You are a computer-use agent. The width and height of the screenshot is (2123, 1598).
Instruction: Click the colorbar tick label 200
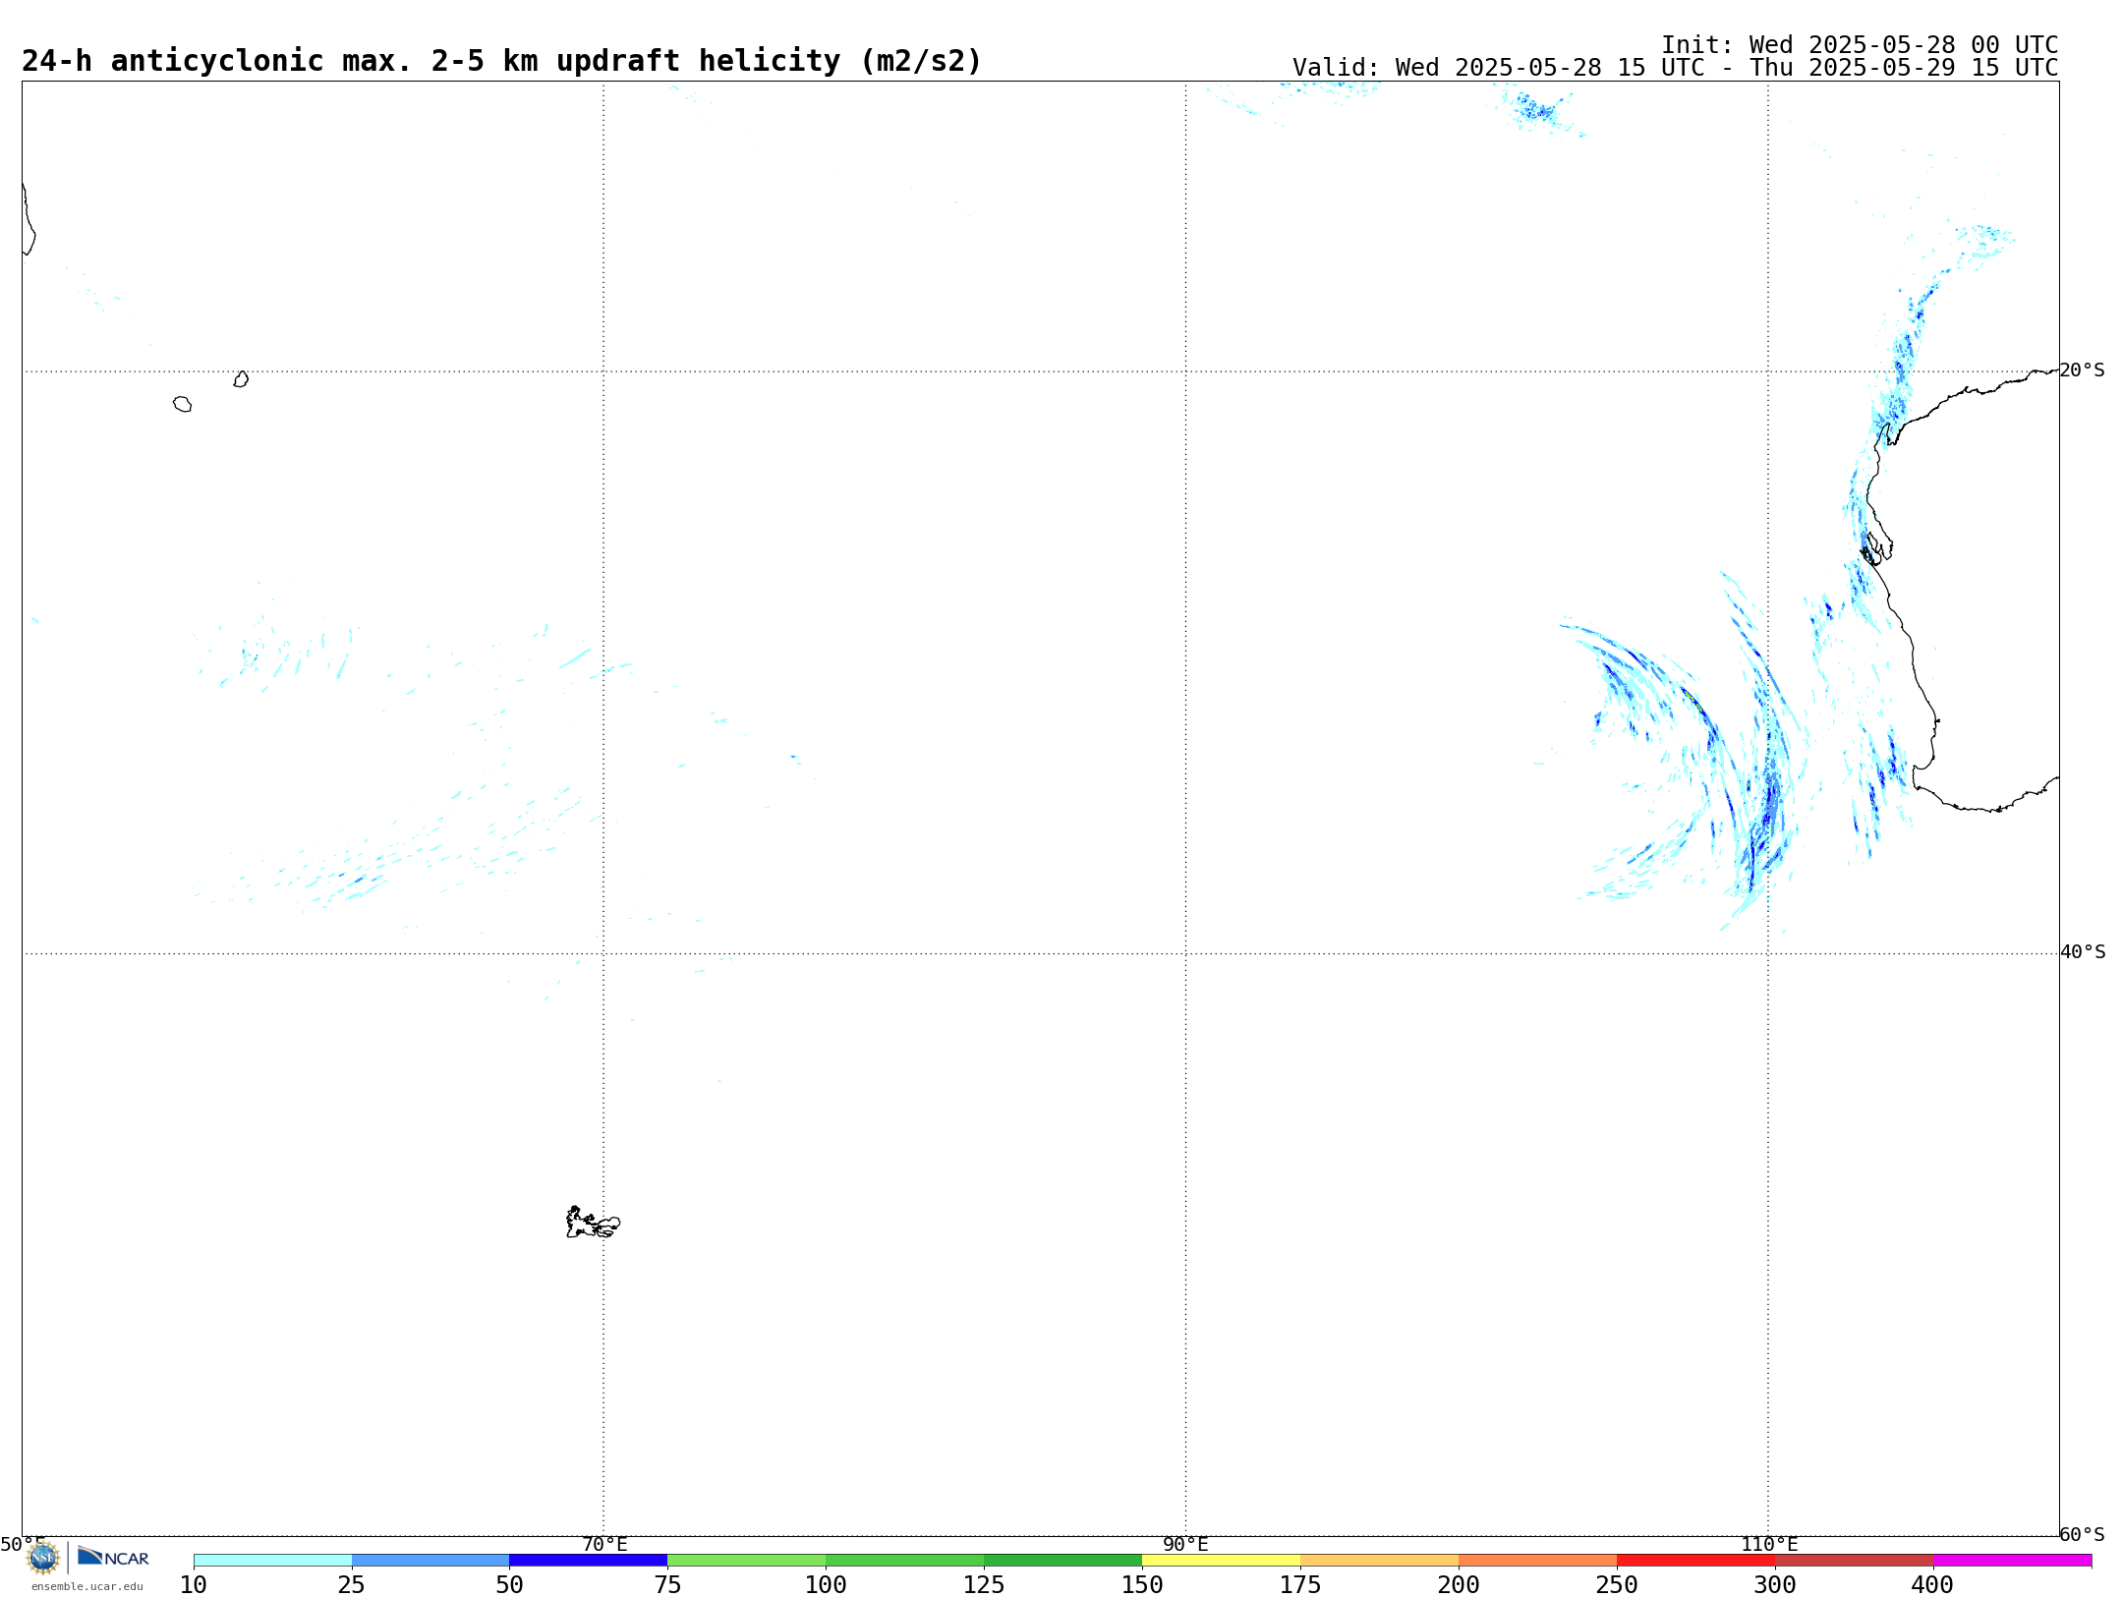(1459, 1584)
